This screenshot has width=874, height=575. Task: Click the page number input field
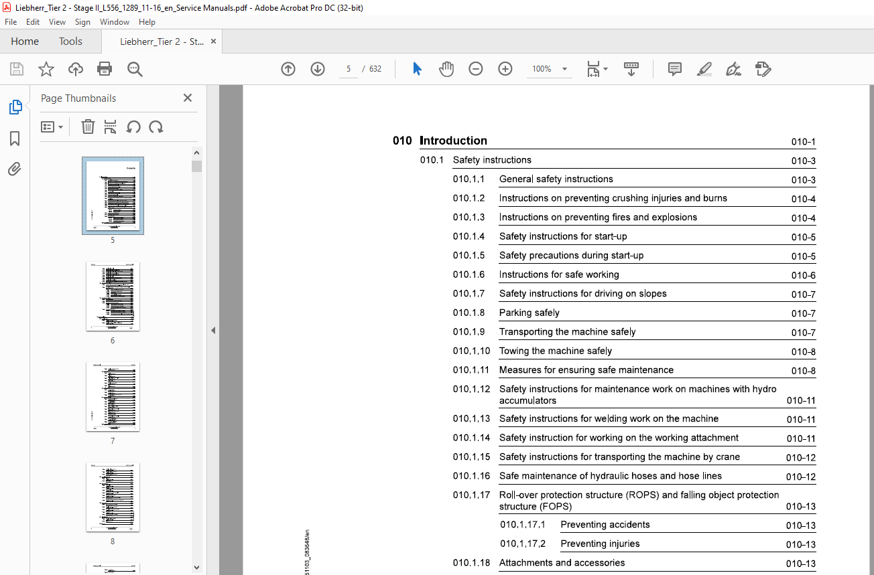(x=349, y=69)
